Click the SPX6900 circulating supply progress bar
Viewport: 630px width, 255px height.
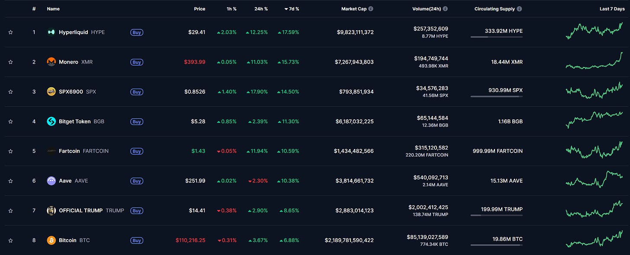[496, 96]
